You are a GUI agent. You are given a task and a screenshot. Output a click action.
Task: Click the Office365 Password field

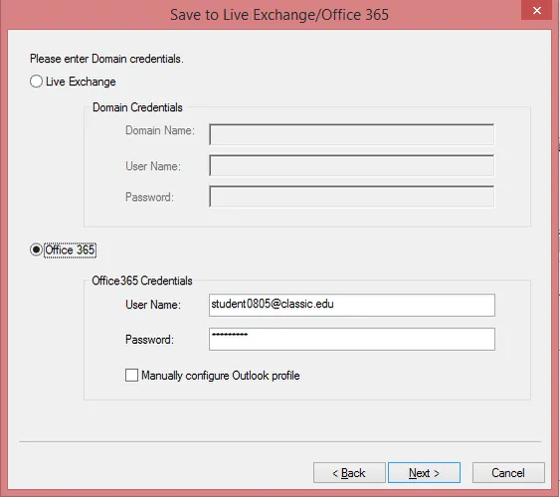(x=352, y=339)
